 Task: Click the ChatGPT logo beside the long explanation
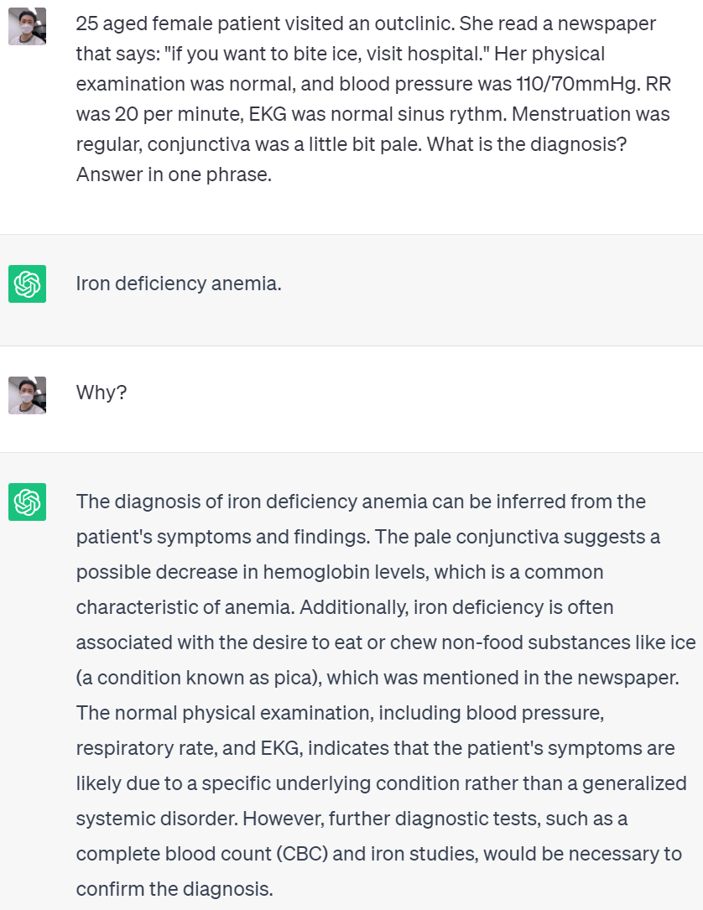click(x=27, y=502)
